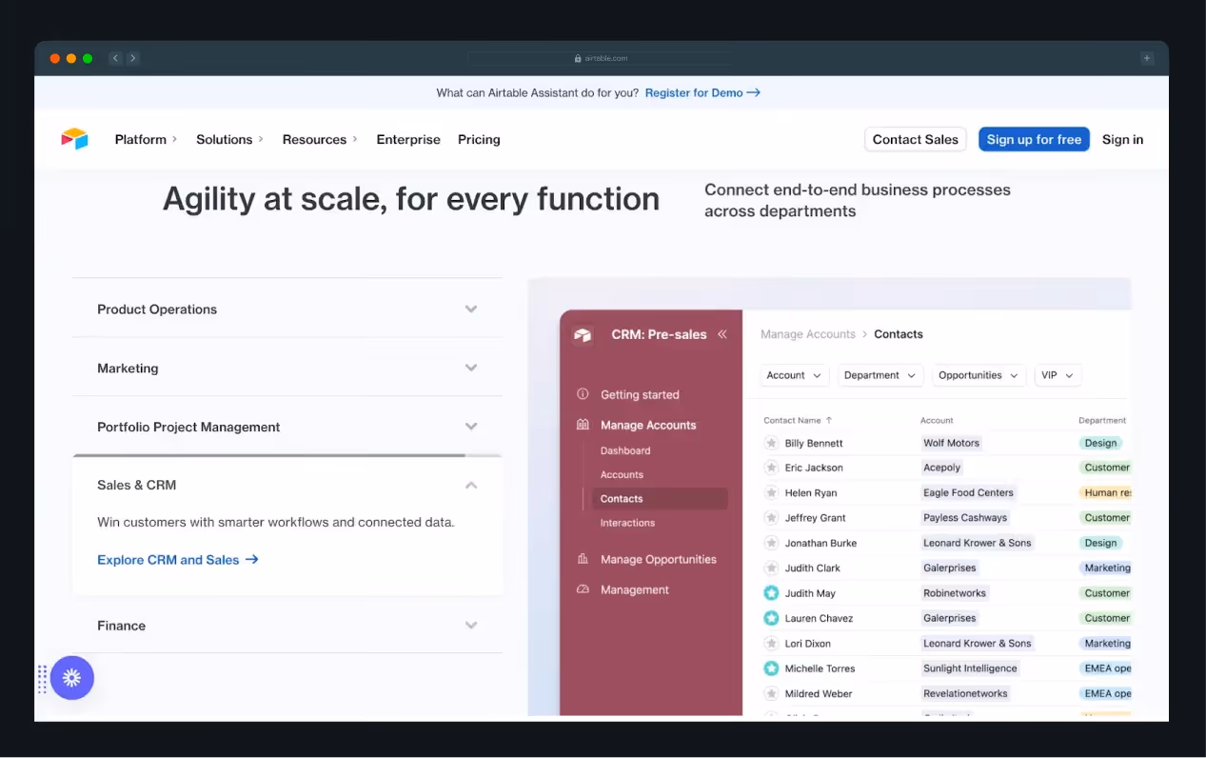This screenshot has width=1206, height=758.
Task: Click Contact Sales button
Action: click(x=916, y=139)
